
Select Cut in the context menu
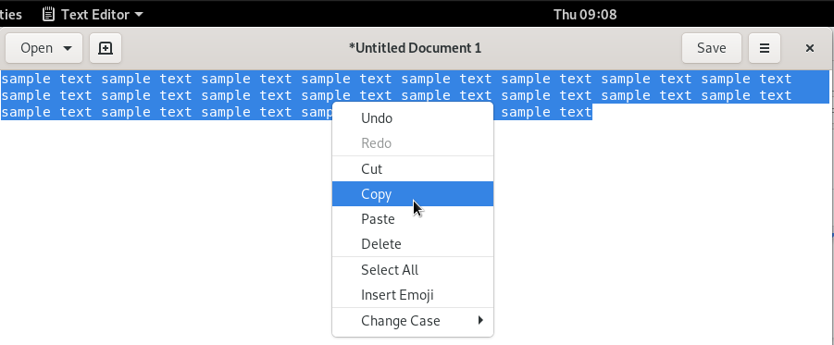click(413, 169)
